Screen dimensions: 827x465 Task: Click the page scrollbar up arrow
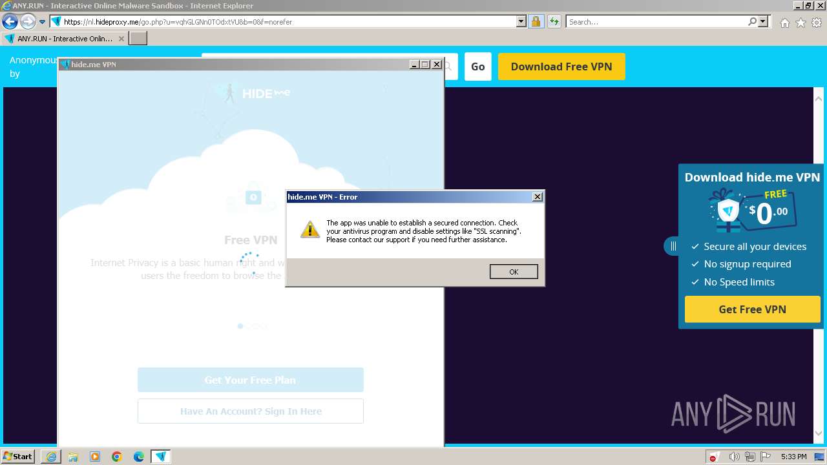[819, 99]
